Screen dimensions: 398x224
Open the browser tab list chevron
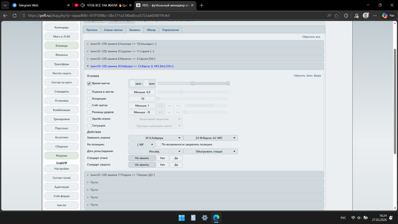5,5
